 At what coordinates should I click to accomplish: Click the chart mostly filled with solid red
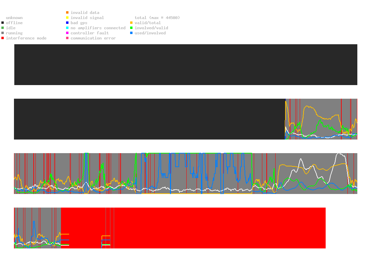coord(170,228)
